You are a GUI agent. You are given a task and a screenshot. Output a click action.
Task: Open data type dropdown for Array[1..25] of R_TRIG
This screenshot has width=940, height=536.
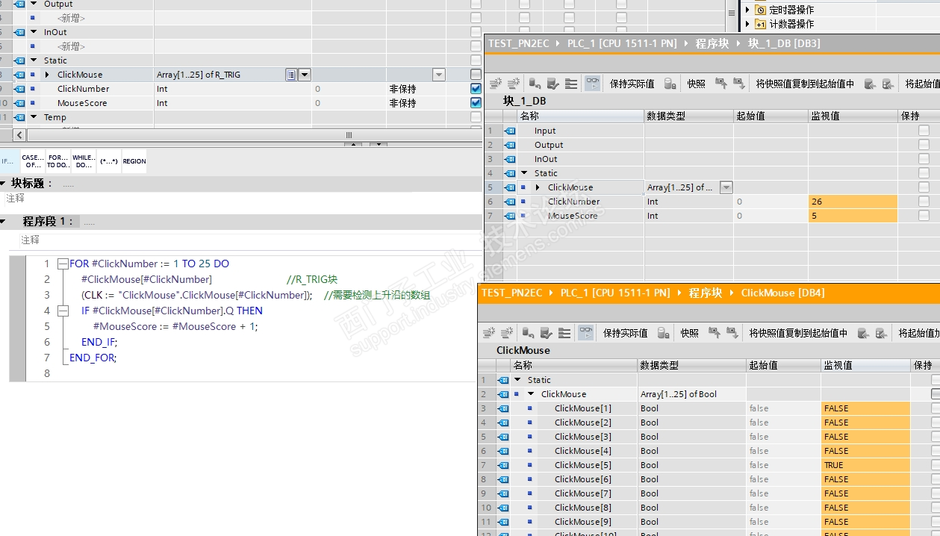point(305,75)
